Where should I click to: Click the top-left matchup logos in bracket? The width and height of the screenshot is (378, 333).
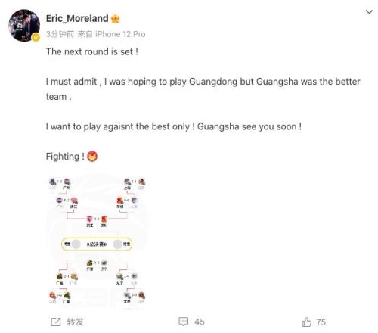pyautogui.click(x=60, y=182)
